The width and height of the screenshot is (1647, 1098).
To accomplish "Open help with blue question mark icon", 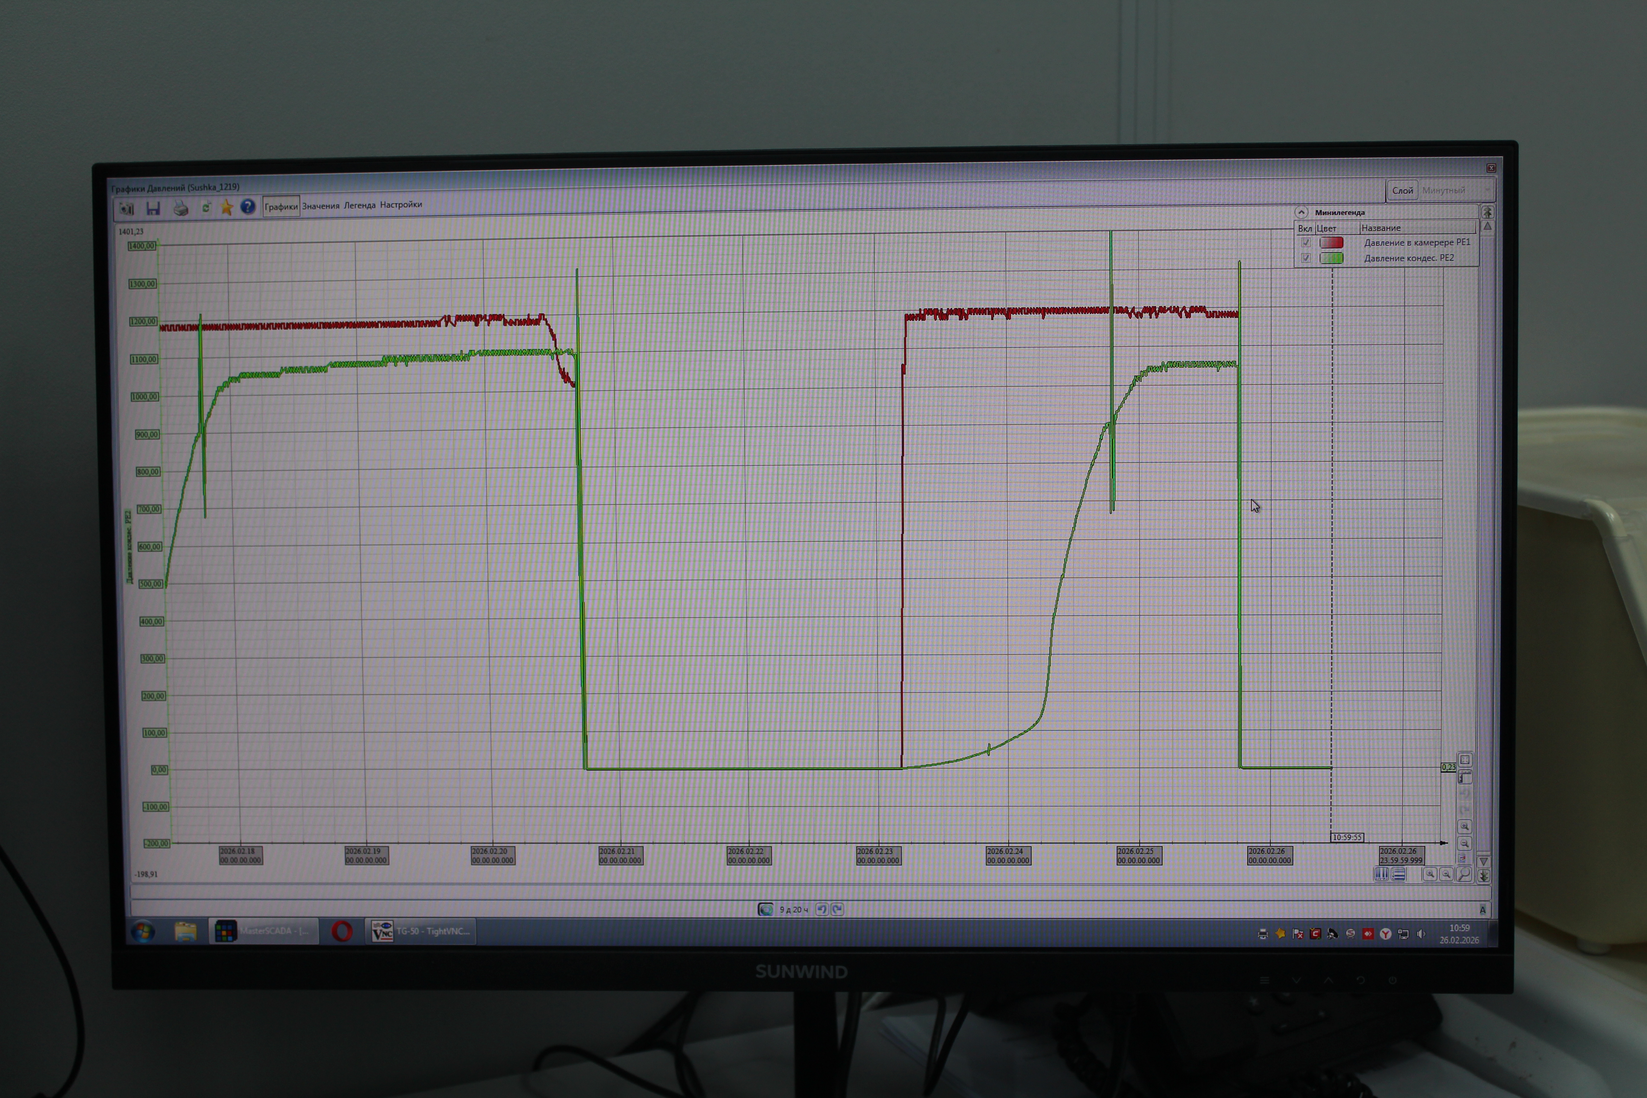I will [248, 207].
